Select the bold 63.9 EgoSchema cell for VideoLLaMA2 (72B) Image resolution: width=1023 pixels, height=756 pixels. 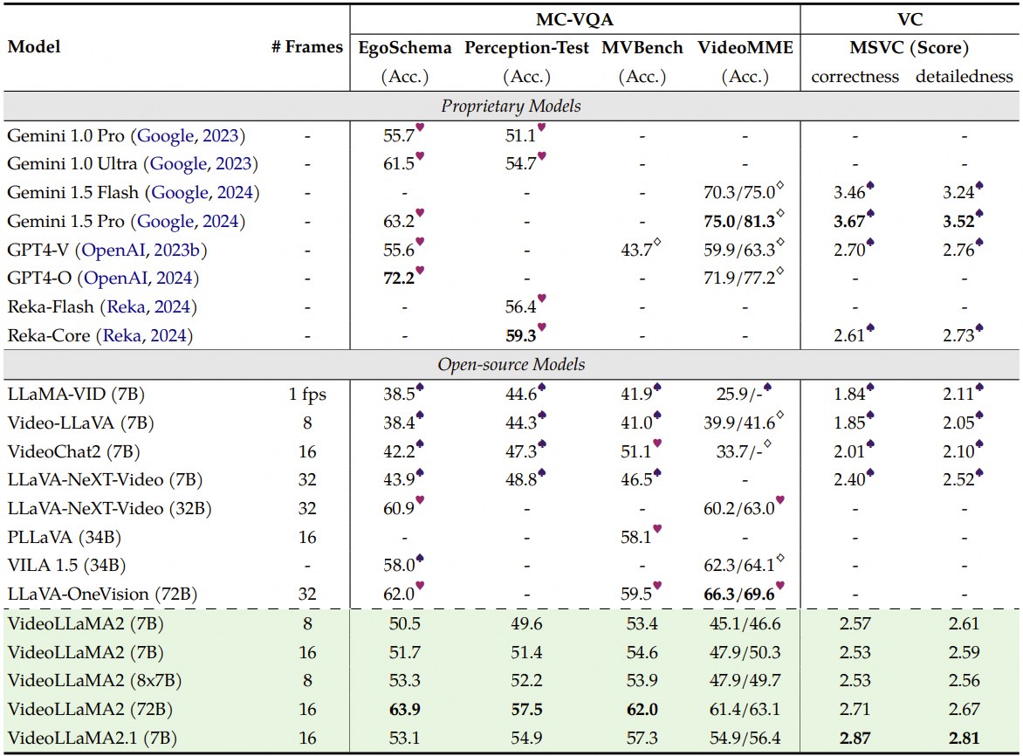click(405, 709)
